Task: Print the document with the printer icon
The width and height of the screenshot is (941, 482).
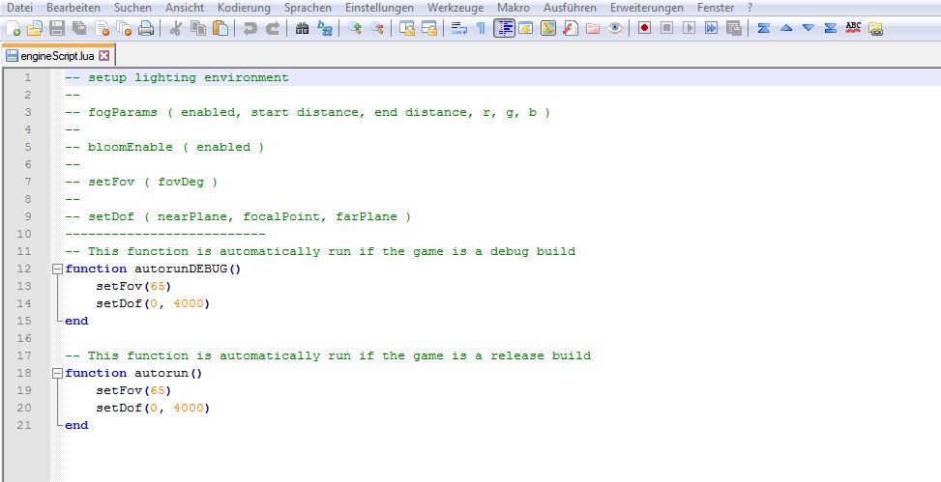Action: pyautogui.click(x=146, y=28)
